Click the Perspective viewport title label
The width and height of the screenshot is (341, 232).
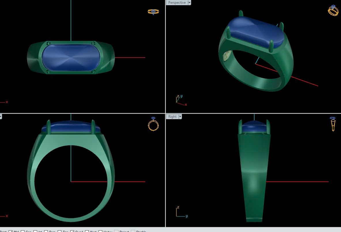[177, 3]
